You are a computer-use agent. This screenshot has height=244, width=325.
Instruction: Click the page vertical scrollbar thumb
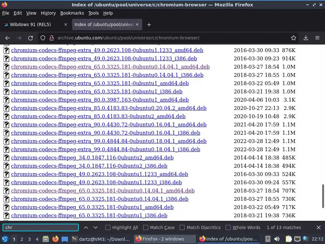pos(323,196)
